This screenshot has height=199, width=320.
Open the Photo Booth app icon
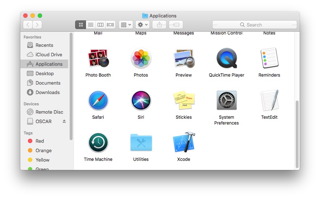98,58
